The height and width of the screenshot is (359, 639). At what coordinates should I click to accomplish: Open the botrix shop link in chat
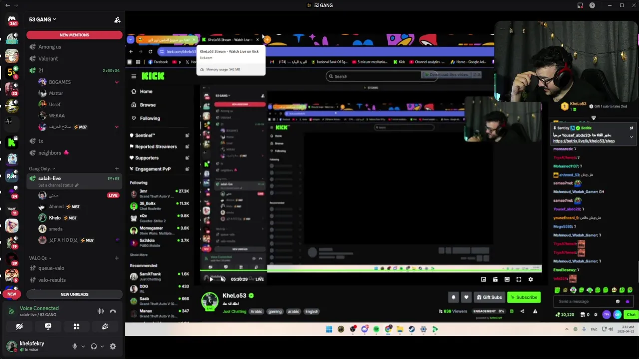(584, 141)
